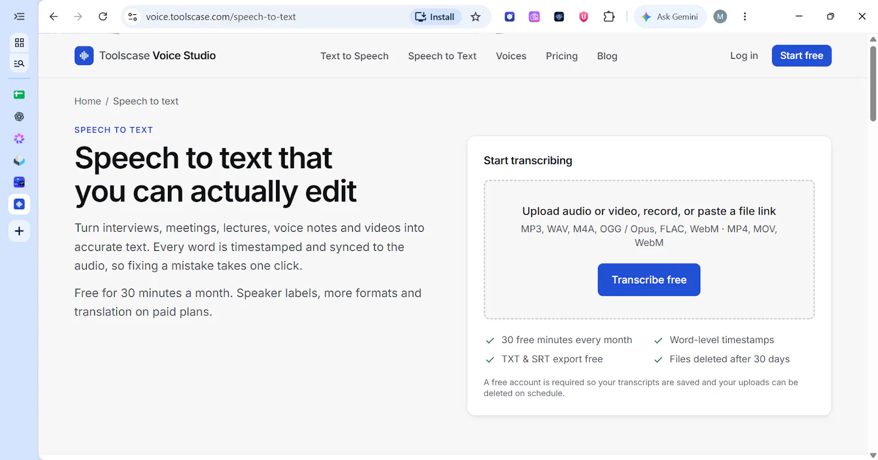Open the search tabs icon in sidebar

click(19, 64)
